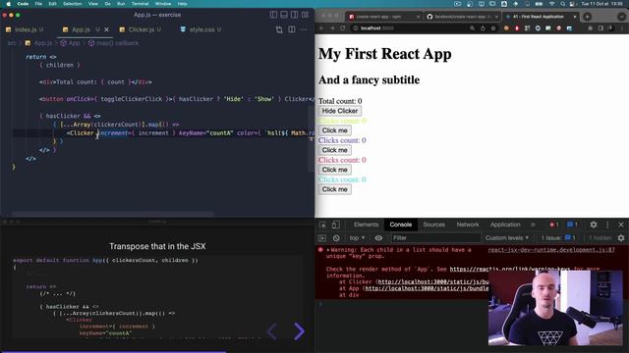The width and height of the screenshot is (629, 353).
Task: Open the Go menu
Action: pyautogui.click(x=107, y=4)
